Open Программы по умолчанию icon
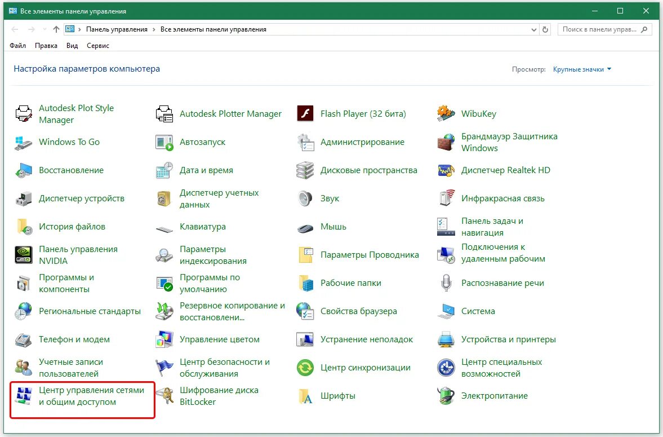663x437 pixels. tap(164, 283)
